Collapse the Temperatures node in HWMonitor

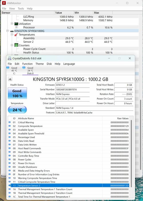pos(12,34)
